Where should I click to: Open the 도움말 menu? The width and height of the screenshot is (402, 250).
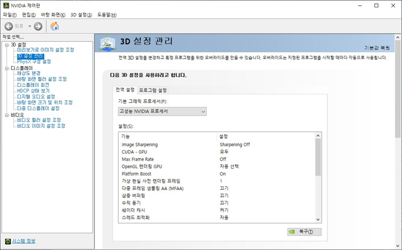coord(107,15)
